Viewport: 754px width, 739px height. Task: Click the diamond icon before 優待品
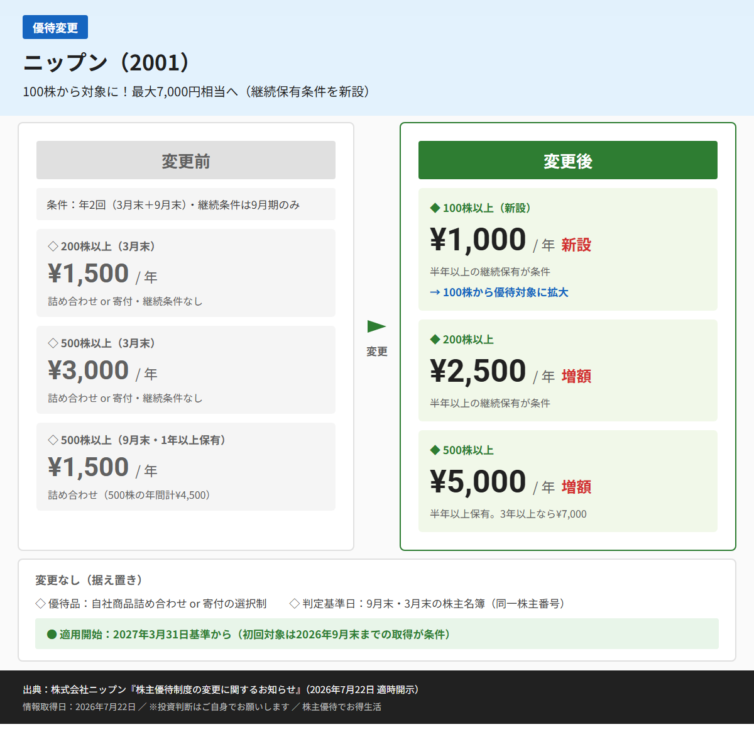[x=40, y=604]
